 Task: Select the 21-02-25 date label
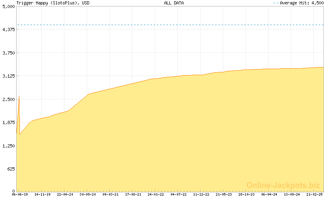(315, 194)
